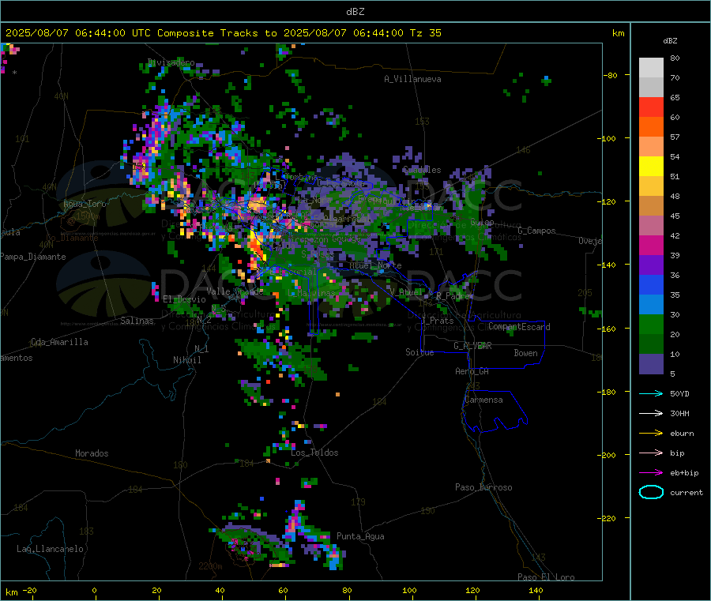Screen dimensions: 711x601
Task: Click the Carmensa map label
Action: pos(483,400)
